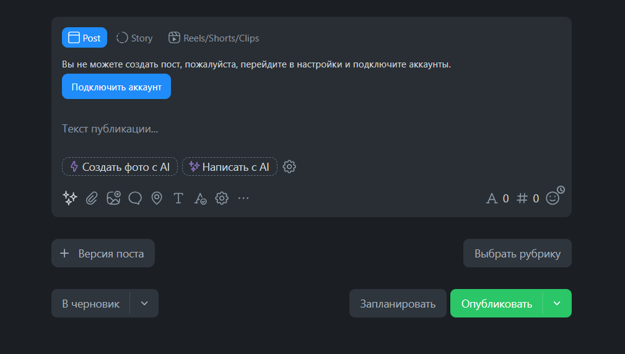Click the Запланировать button

coord(398,303)
